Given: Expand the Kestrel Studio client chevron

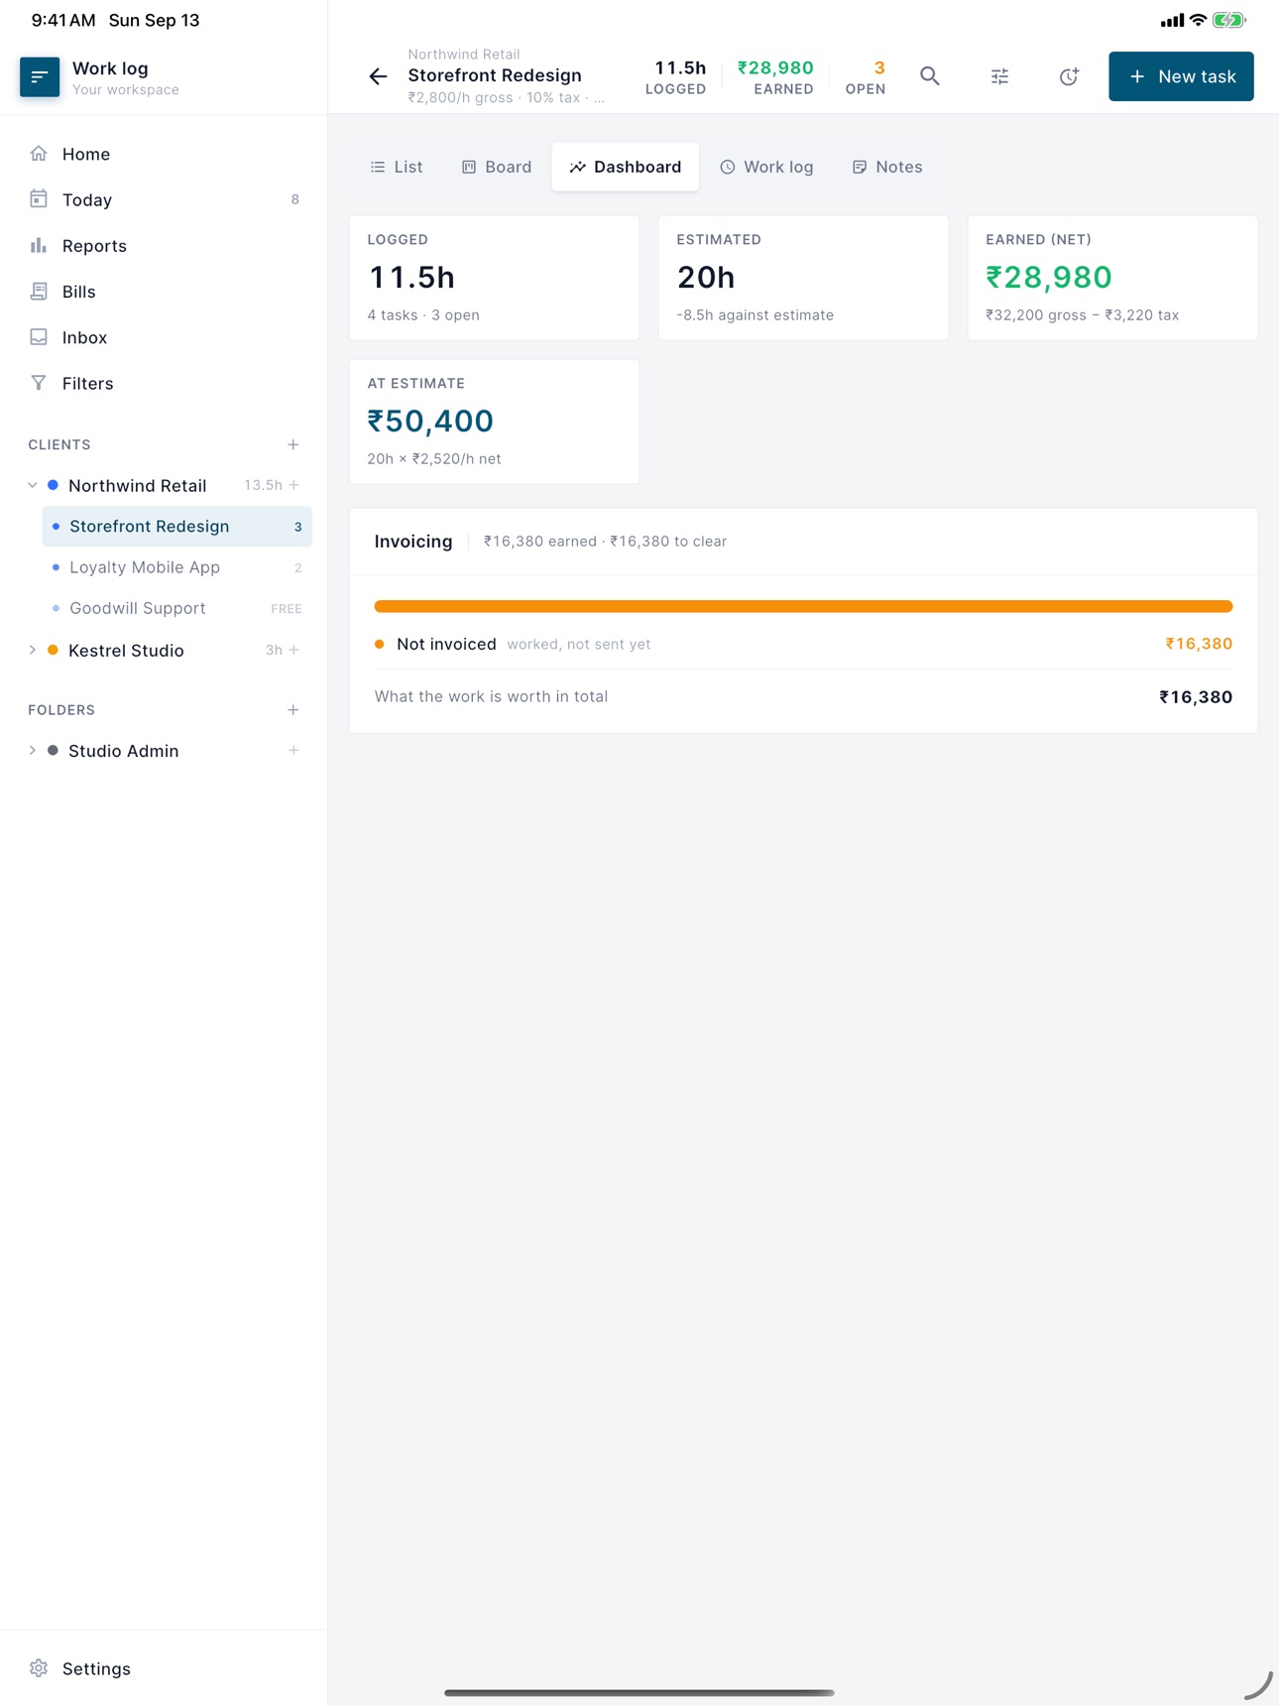Looking at the screenshot, I should tap(33, 650).
